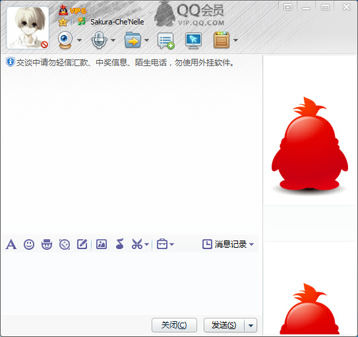The image size is (358, 337).
Task: Open the emoticon smiley picker
Action: [29, 244]
